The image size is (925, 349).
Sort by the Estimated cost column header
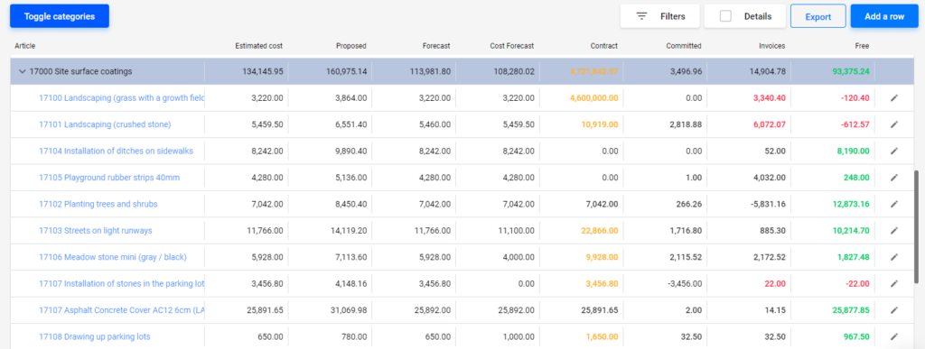(x=258, y=46)
